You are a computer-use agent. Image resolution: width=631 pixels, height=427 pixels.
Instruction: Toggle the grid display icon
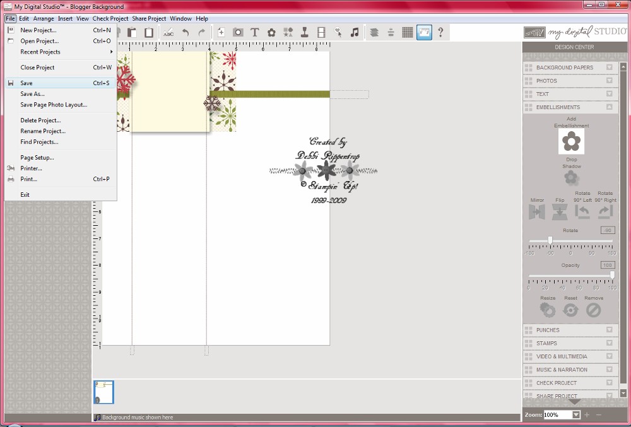tap(407, 33)
